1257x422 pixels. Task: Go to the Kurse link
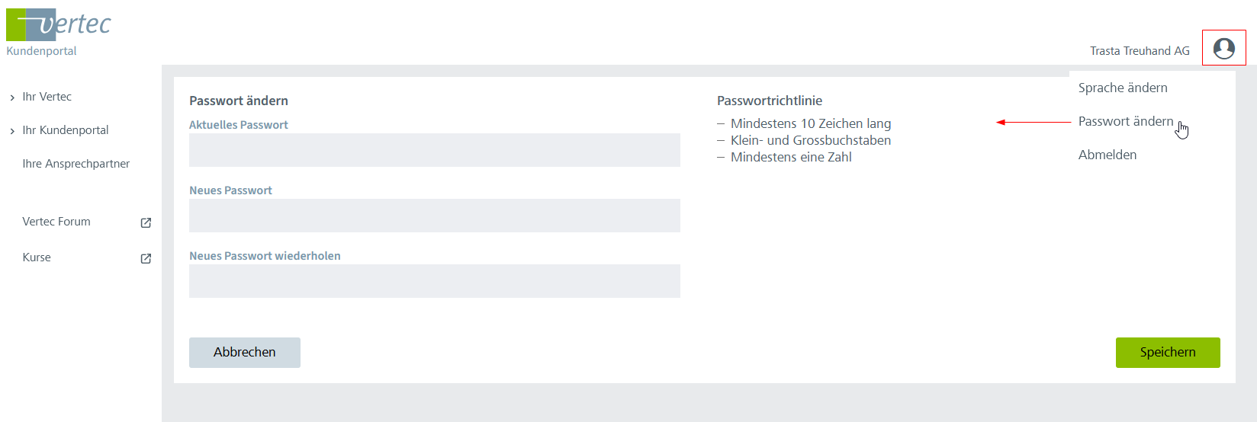pos(37,257)
